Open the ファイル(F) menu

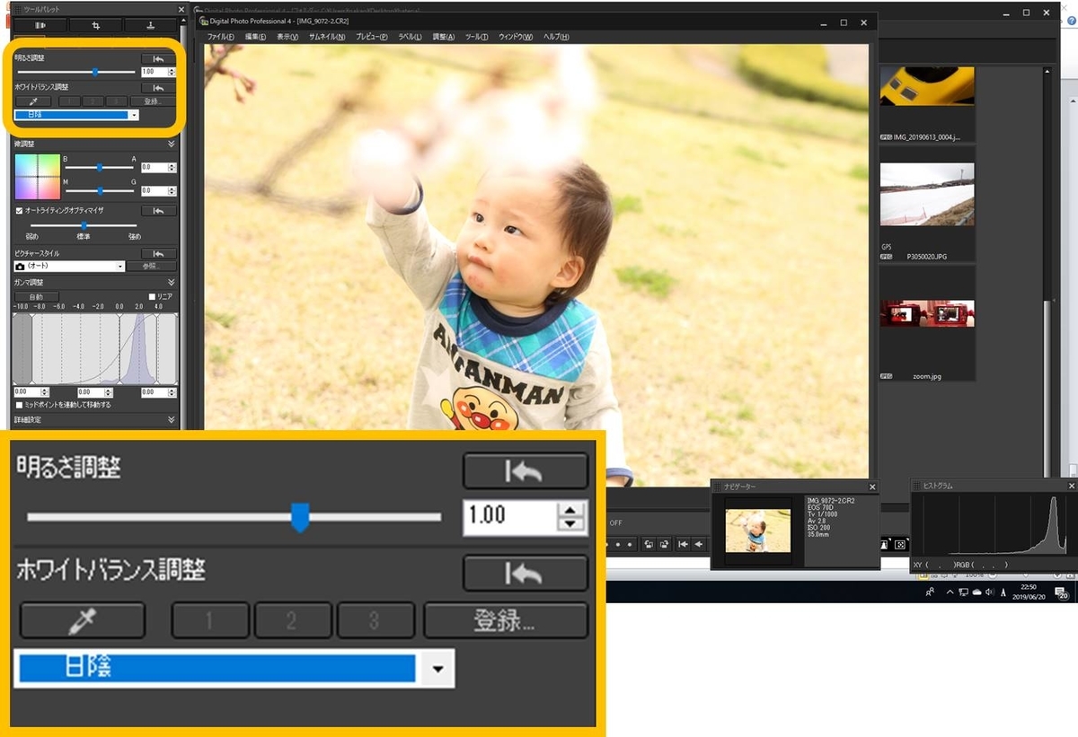(220, 37)
